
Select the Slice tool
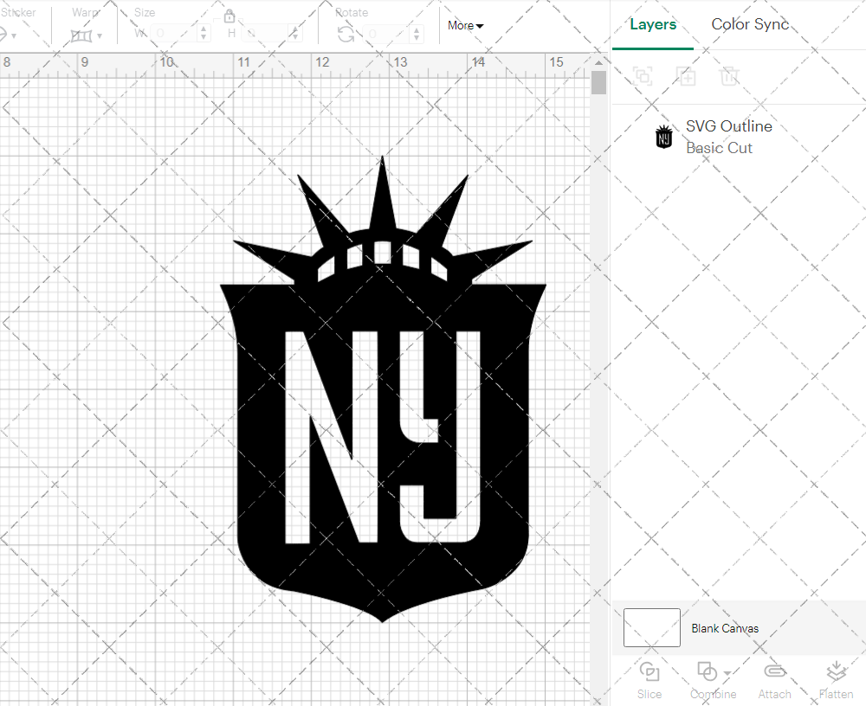pos(649,679)
